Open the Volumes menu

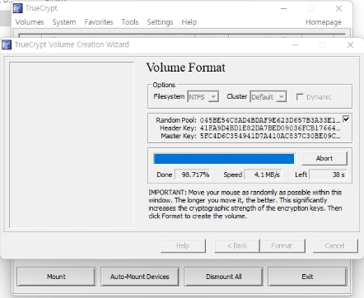[x=30, y=22]
